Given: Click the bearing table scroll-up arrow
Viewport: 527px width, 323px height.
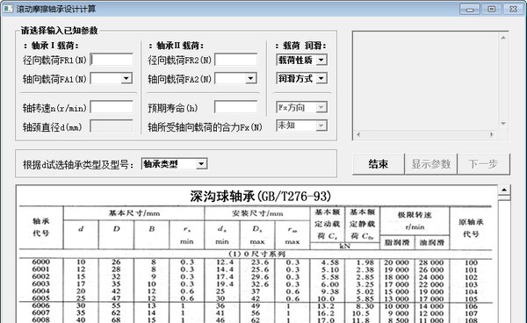Looking at the screenshot, I should click(x=504, y=190).
